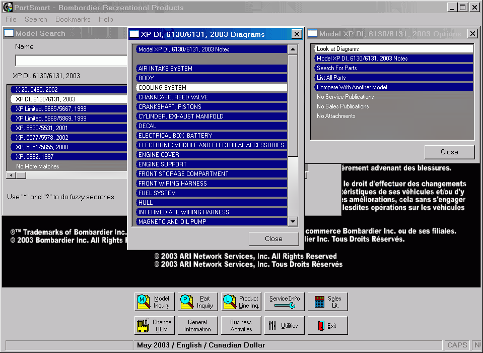Select XP, 5662, 1997 model

click(x=69, y=156)
